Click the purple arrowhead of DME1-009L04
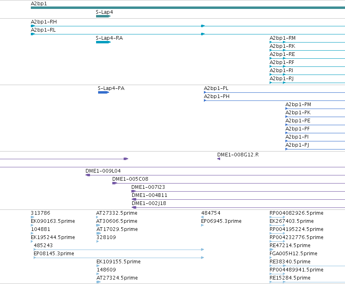The height and width of the screenshot is (284, 345). (x=88, y=175)
